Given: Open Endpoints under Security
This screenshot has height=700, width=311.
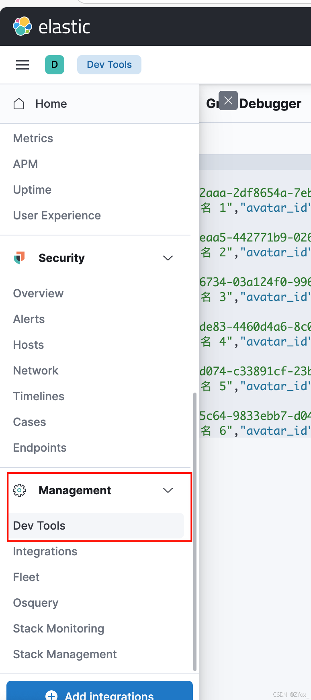Looking at the screenshot, I should point(40,448).
